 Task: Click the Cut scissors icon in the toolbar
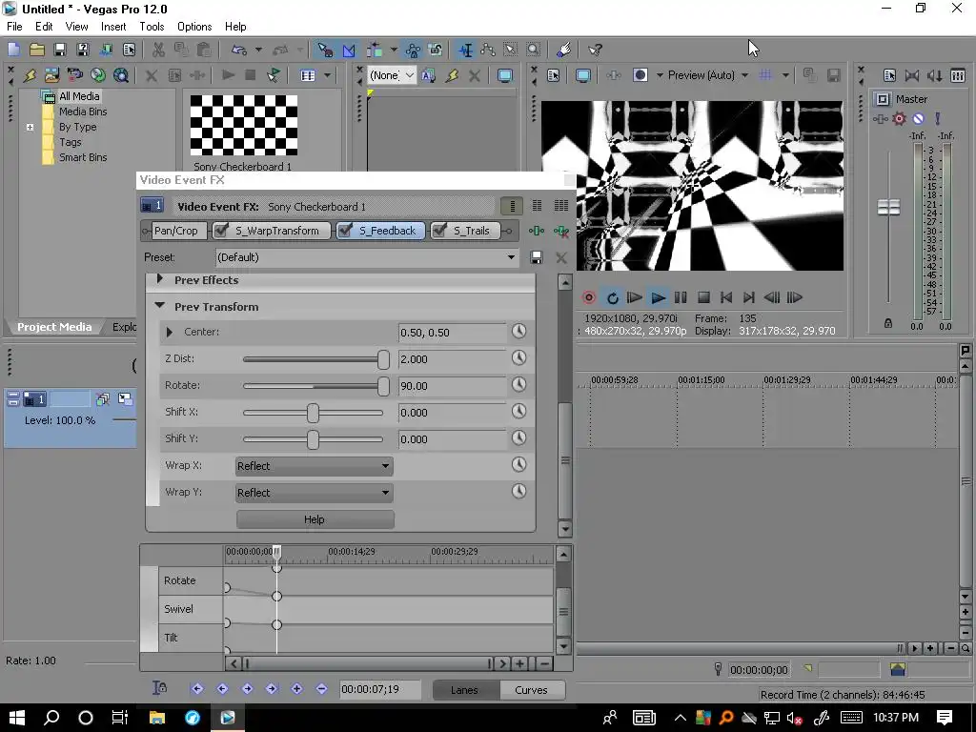(x=158, y=50)
